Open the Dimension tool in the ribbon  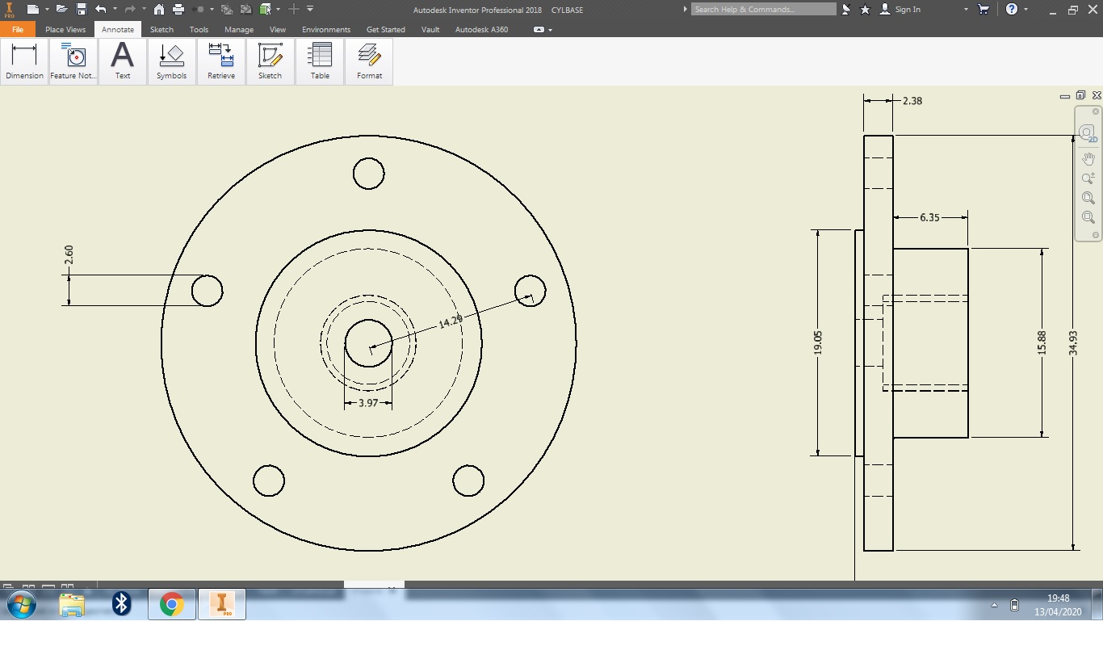[24, 61]
